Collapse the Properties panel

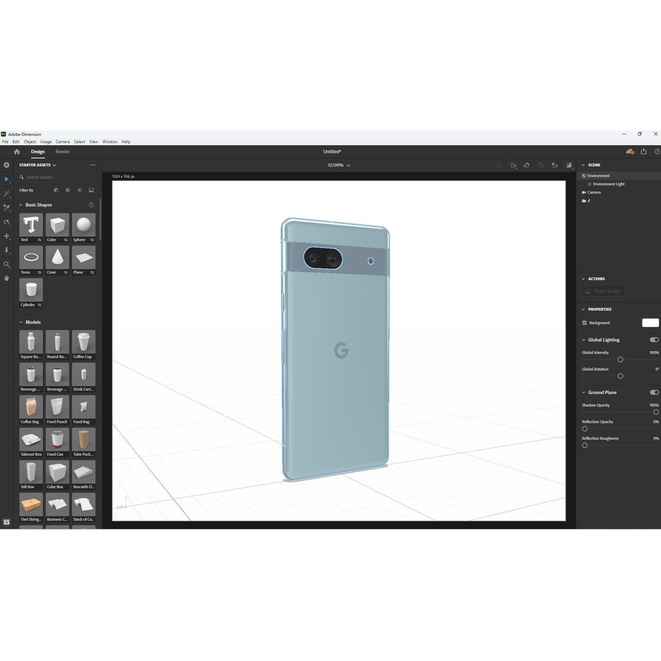coord(583,310)
